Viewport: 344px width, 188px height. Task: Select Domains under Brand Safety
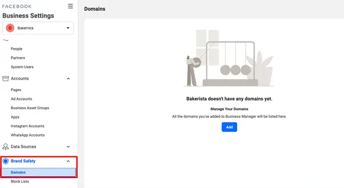click(38, 172)
